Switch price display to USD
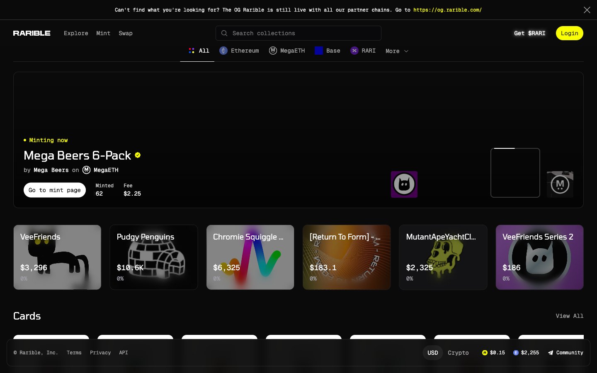Viewport: 597px width, 373px height. coord(433,353)
